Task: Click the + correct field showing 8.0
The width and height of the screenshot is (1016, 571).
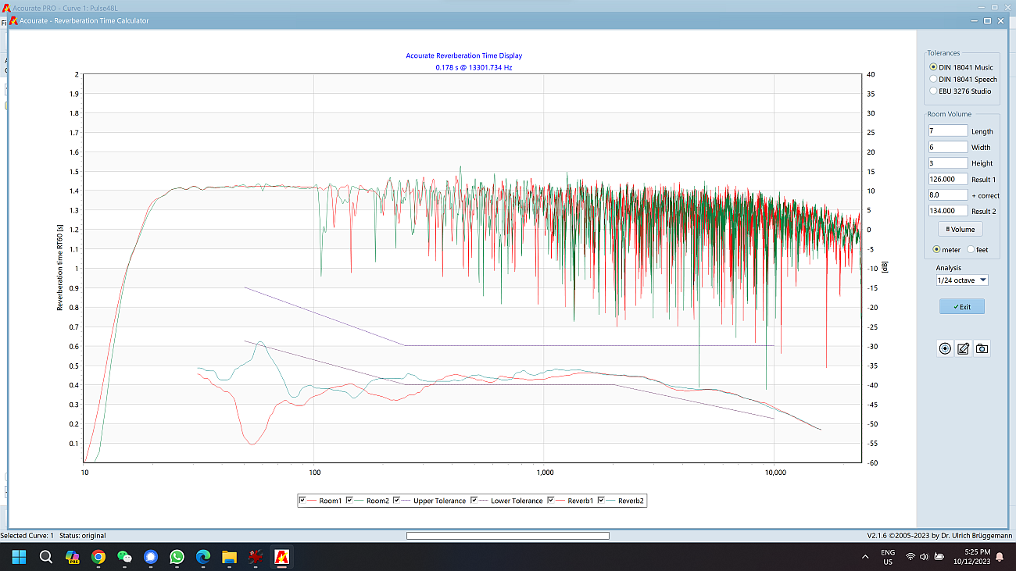Action: click(948, 195)
